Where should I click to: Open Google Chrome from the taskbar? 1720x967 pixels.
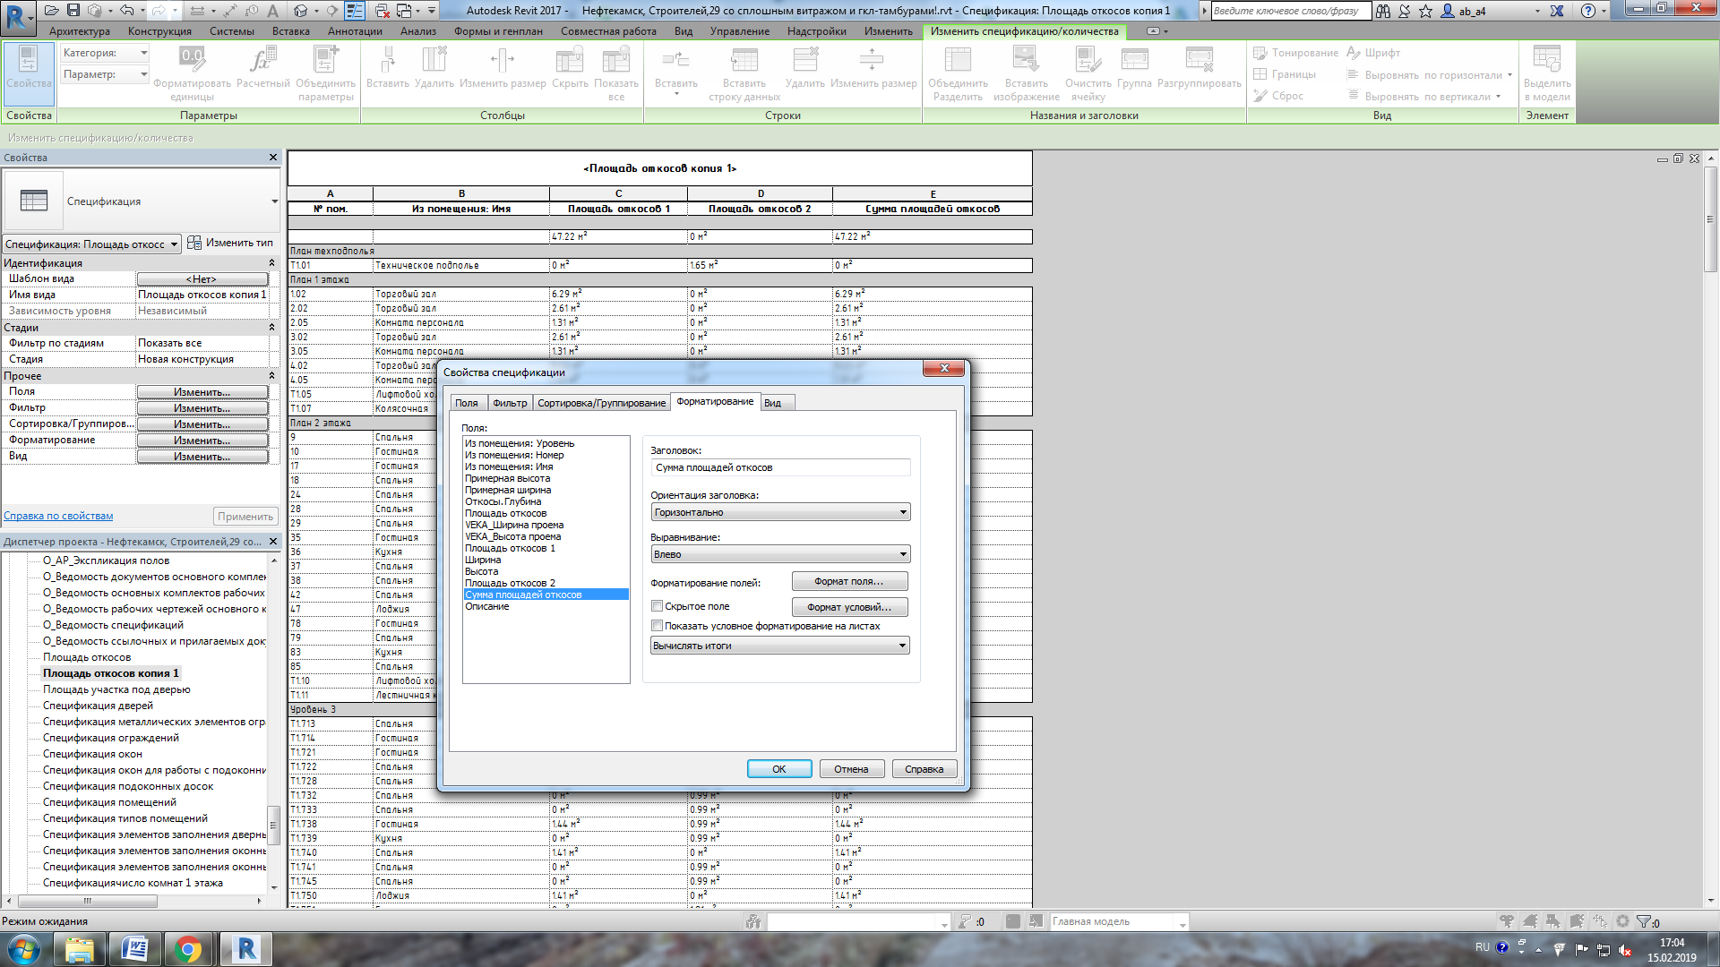point(188,949)
